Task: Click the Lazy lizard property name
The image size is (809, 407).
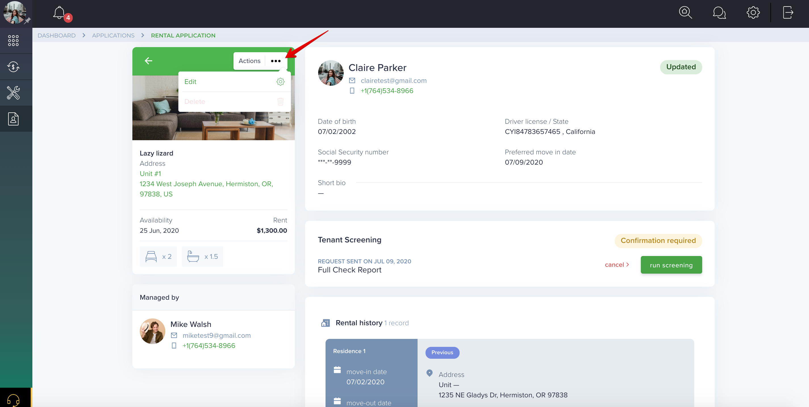Action: [x=156, y=154]
